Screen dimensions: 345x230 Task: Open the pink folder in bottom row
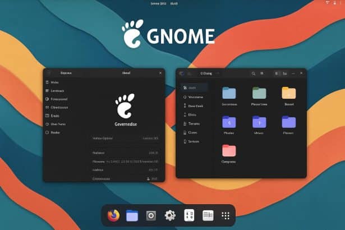click(x=229, y=150)
